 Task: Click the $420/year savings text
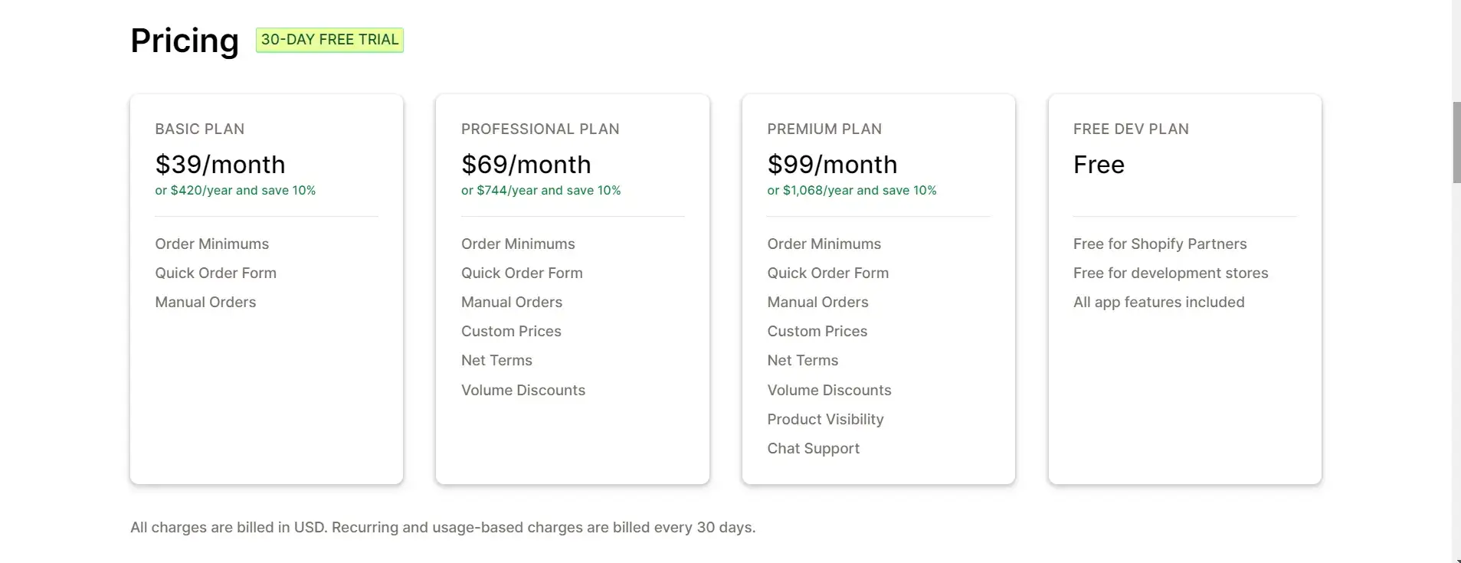(x=235, y=190)
